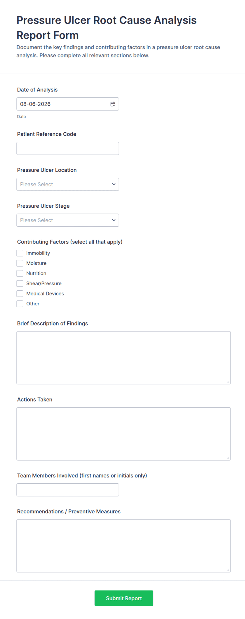245x619 pixels.
Task: Click the Actions Taken resize handle
Action: (228, 458)
